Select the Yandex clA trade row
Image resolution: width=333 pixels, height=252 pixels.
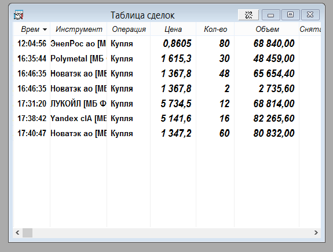[x=167, y=118]
